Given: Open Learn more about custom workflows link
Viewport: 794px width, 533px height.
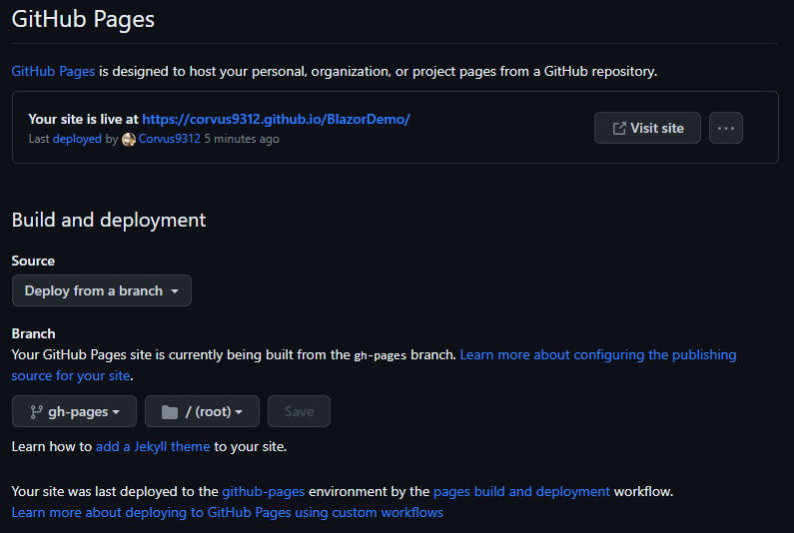Looking at the screenshot, I should [x=228, y=512].
